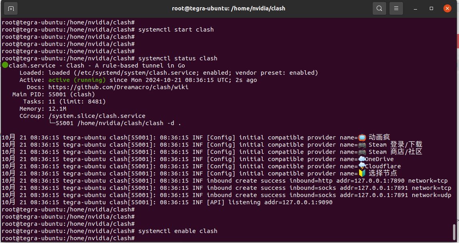Click the green 'active (running)' status text
Viewport: 459px width, 243px height.
pyautogui.click(x=77, y=80)
